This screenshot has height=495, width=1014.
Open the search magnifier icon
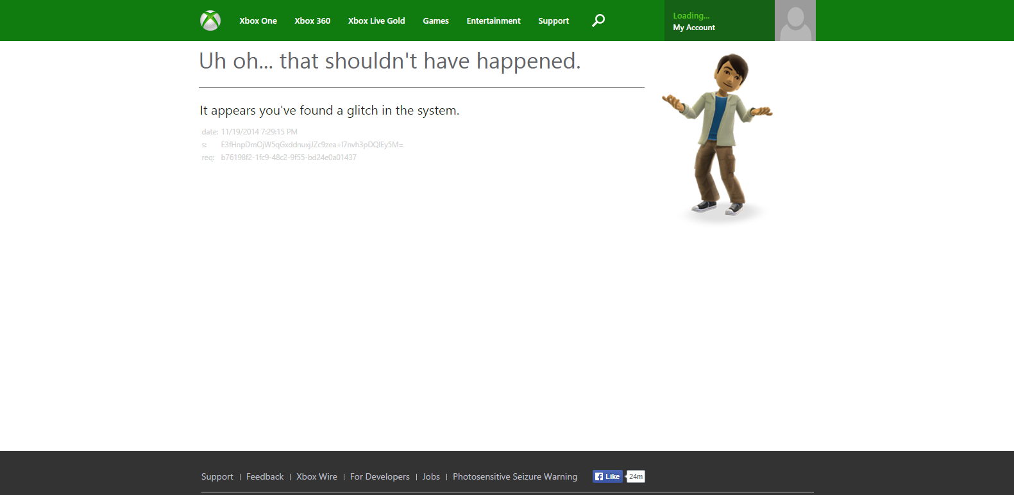[x=598, y=20]
